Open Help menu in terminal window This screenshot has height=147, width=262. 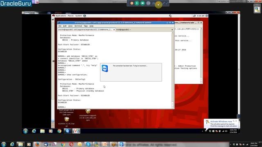(x=91, y=26)
